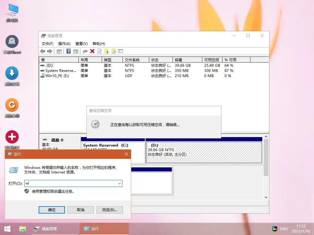Image resolution: width=314 pixels, height=235 pixels.
Task: Click the color display tray icon
Action: point(274,229)
